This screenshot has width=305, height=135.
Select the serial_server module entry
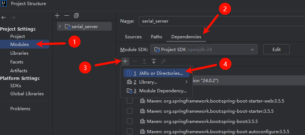click(x=84, y=26)
